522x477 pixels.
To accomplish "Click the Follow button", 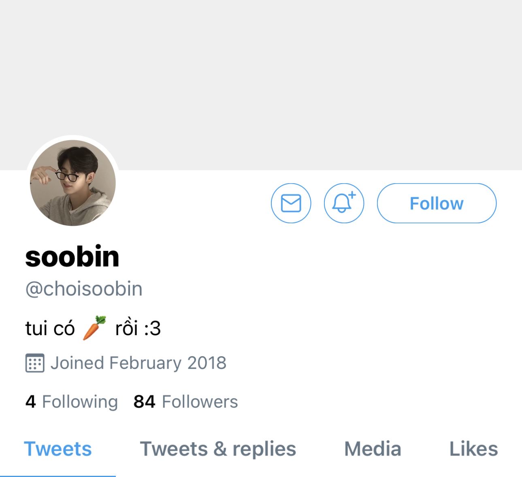I will point(437,203).
